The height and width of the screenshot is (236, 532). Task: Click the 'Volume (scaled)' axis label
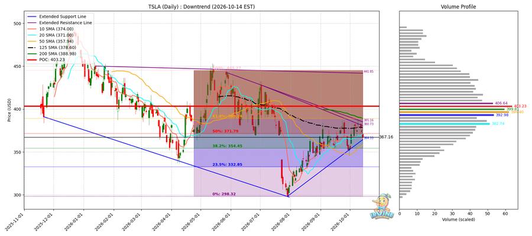[458, 219]
